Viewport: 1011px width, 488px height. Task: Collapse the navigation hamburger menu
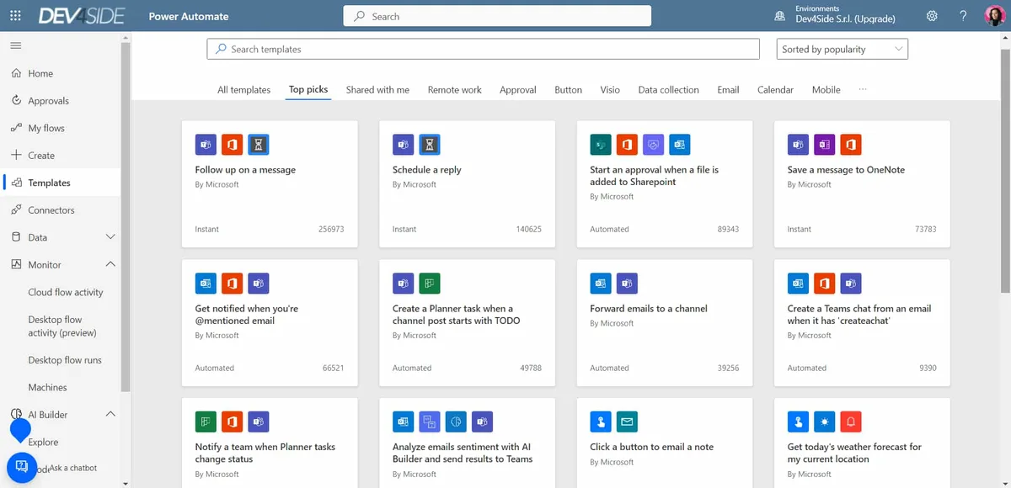[16, 45]
